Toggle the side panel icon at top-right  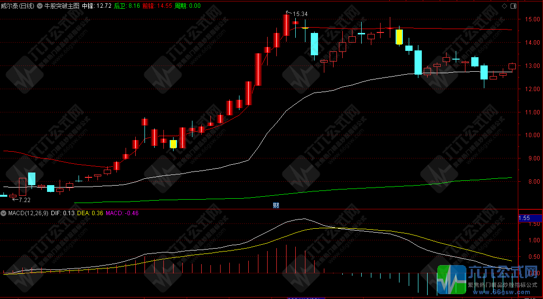[x=513, y=6]
